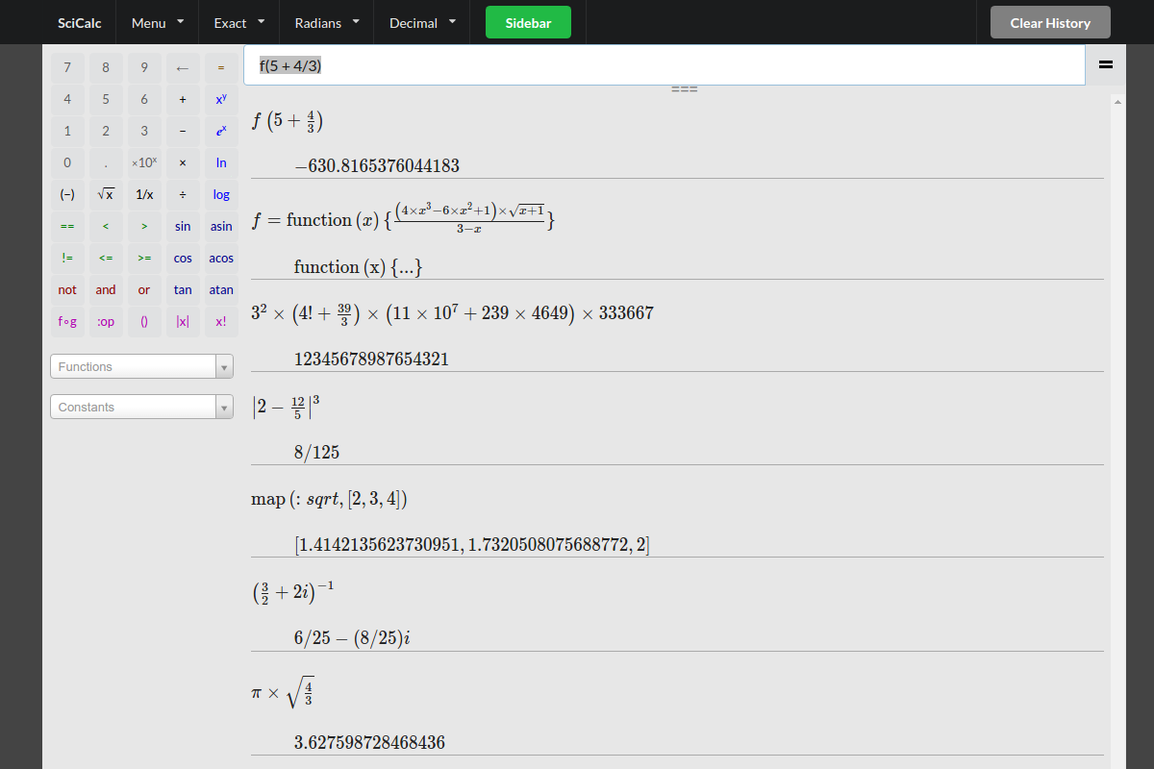The width and height of the screenshot is (1154, 769).
Task: Click the result −630.8165376044183
Action: point(377,165)
